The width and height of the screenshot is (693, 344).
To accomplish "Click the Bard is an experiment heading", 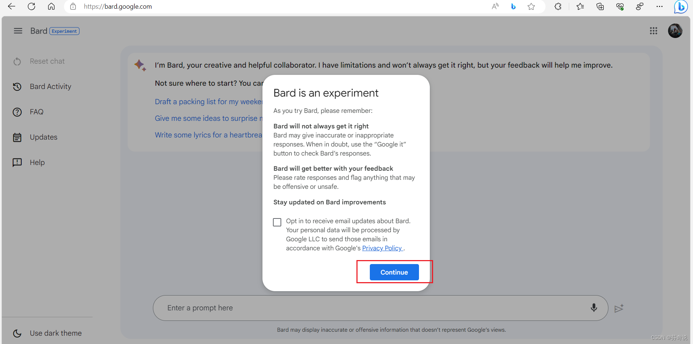I will pyautogui.click(x=326, y=93).
